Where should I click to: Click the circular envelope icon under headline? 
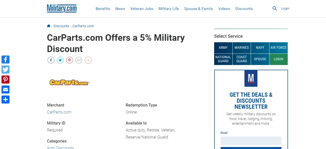tap(79, 60)
